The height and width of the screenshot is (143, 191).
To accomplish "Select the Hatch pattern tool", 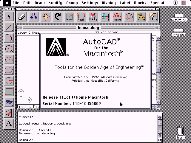I will coord(9,113).
